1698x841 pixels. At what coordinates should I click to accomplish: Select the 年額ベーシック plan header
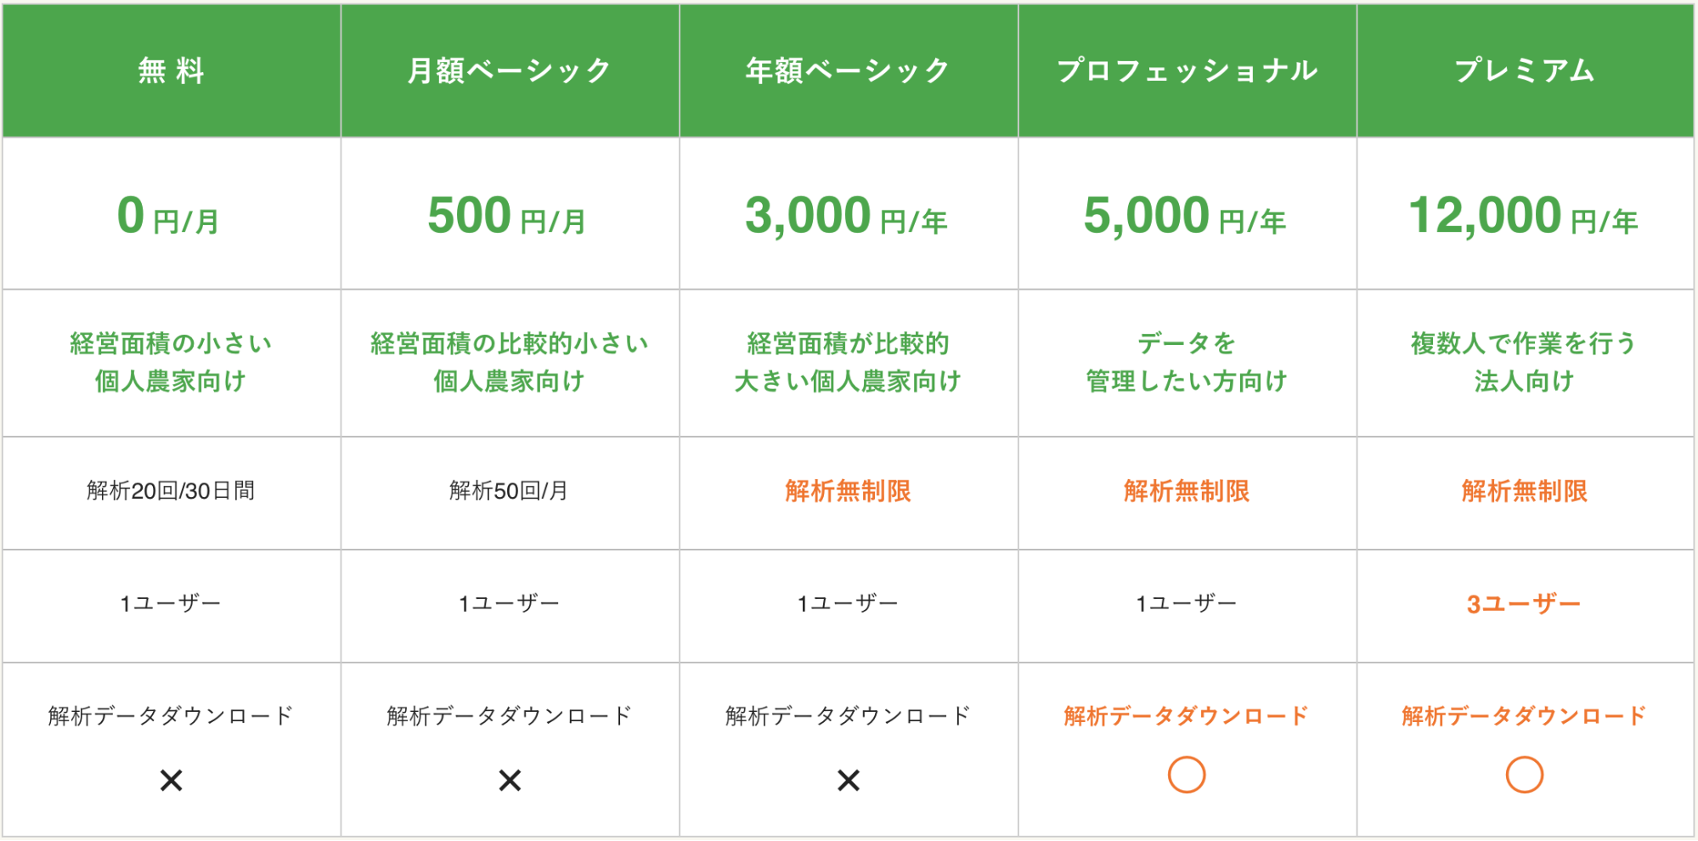coord(849,71)
